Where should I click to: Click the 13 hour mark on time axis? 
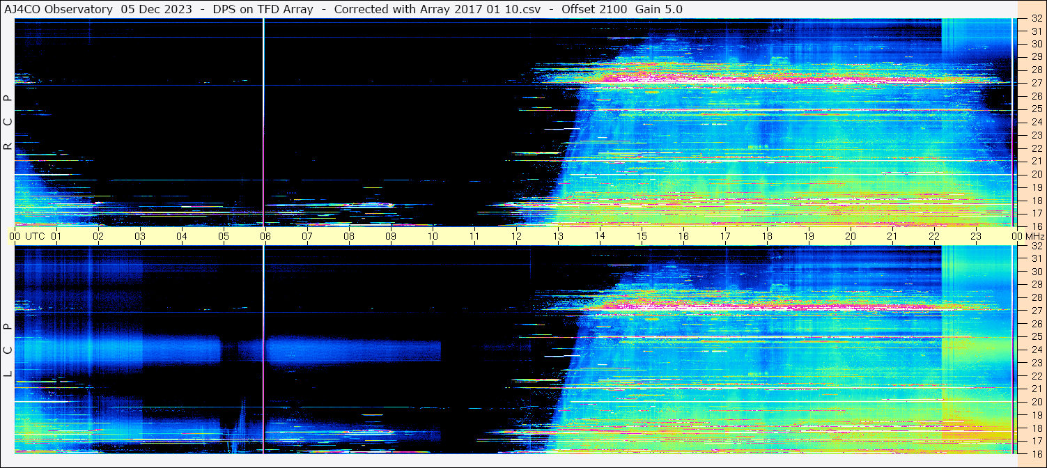click(558, 236)
